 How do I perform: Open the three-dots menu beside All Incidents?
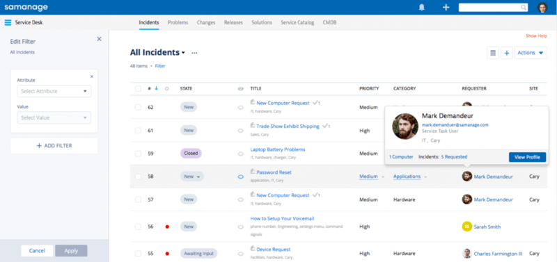point(194,54)
